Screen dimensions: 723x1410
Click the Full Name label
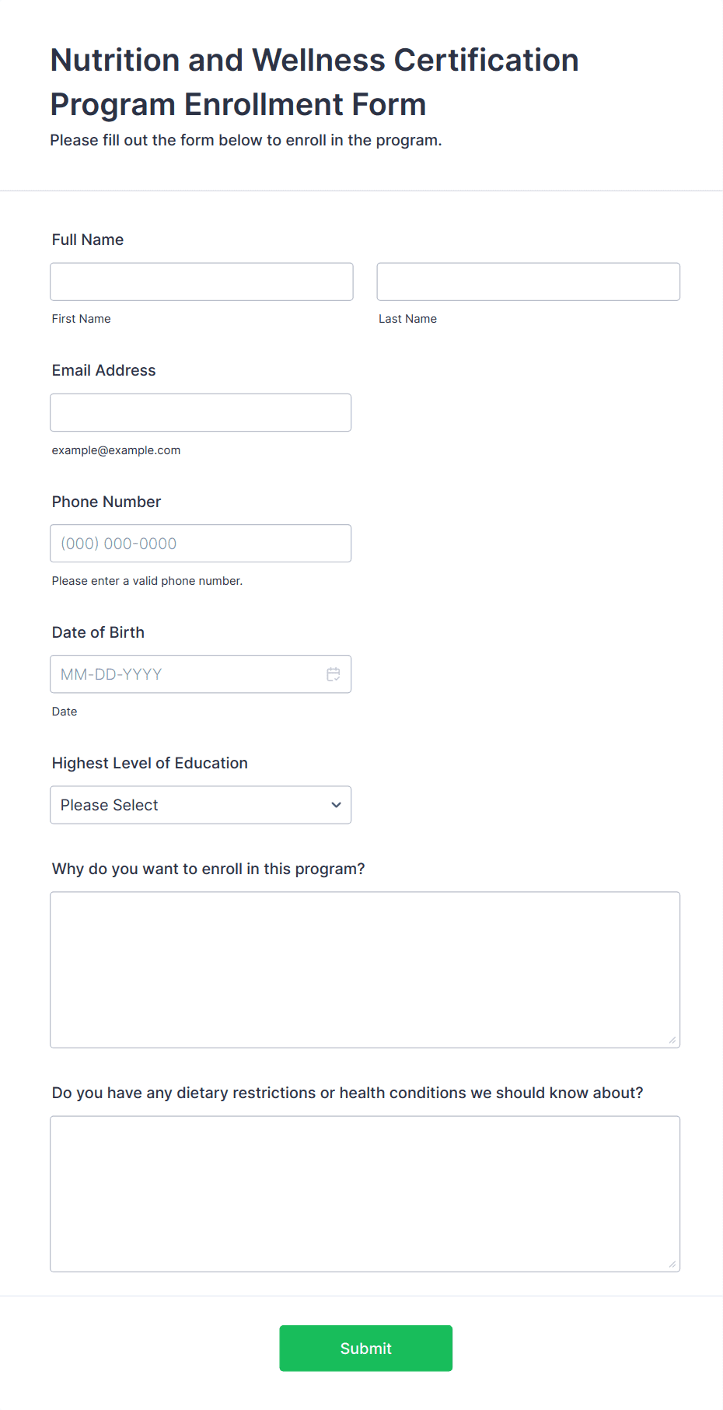(x=88, y=240)
